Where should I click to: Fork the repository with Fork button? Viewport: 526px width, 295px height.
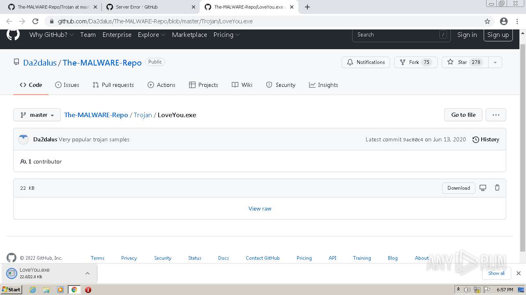416,62
